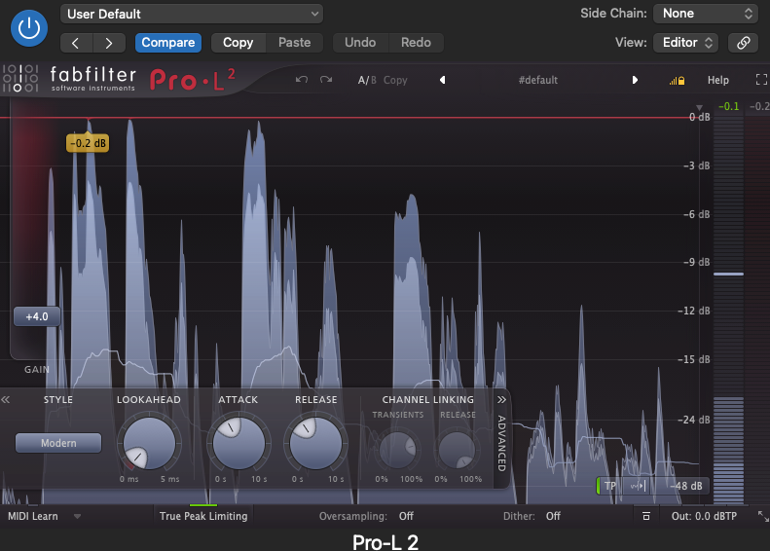This screenshot has height=551, width=770.
Task: Collapse the Advanced panel with the double chevron
Action: point(501,400)
